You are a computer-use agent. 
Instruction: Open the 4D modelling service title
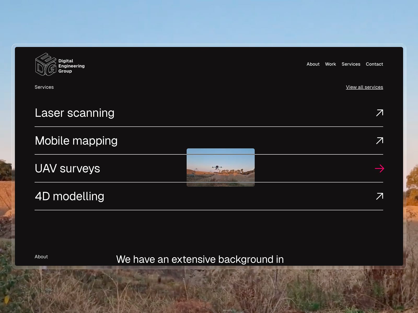point(69,196)
